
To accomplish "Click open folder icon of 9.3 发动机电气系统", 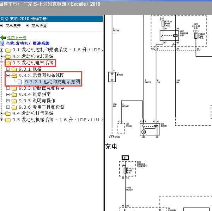I will (8, 63).
